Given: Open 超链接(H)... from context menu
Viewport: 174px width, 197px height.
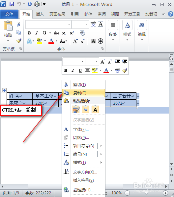Looking at the screenshot, I should click(83, 190).
